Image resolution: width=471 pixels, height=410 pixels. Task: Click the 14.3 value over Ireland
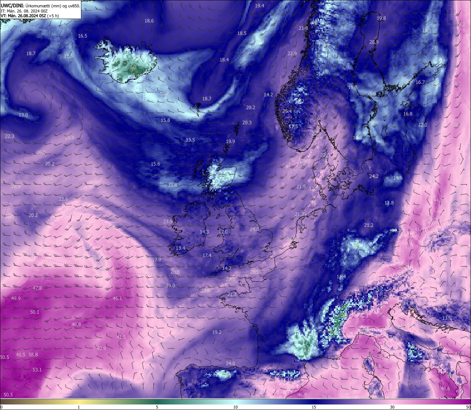[205, 232]
